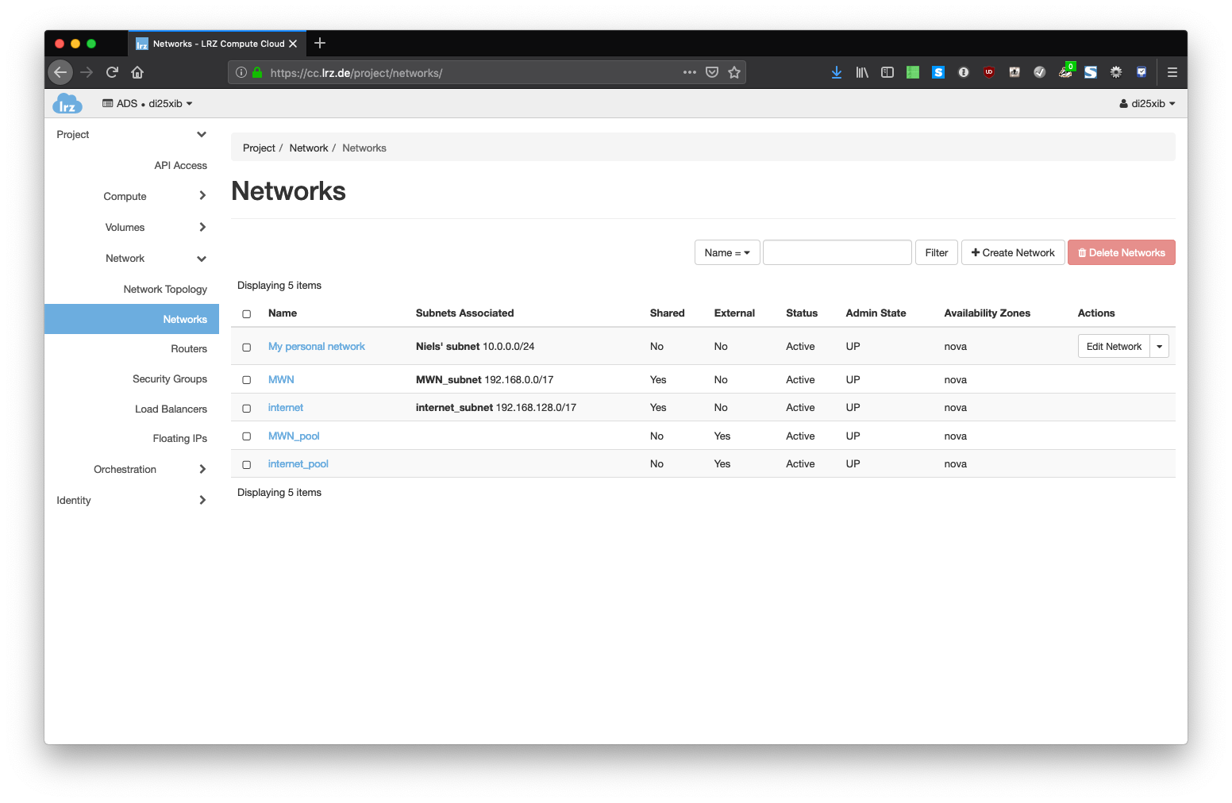
Task: Click the browser home icon
Action: [137, 72]
